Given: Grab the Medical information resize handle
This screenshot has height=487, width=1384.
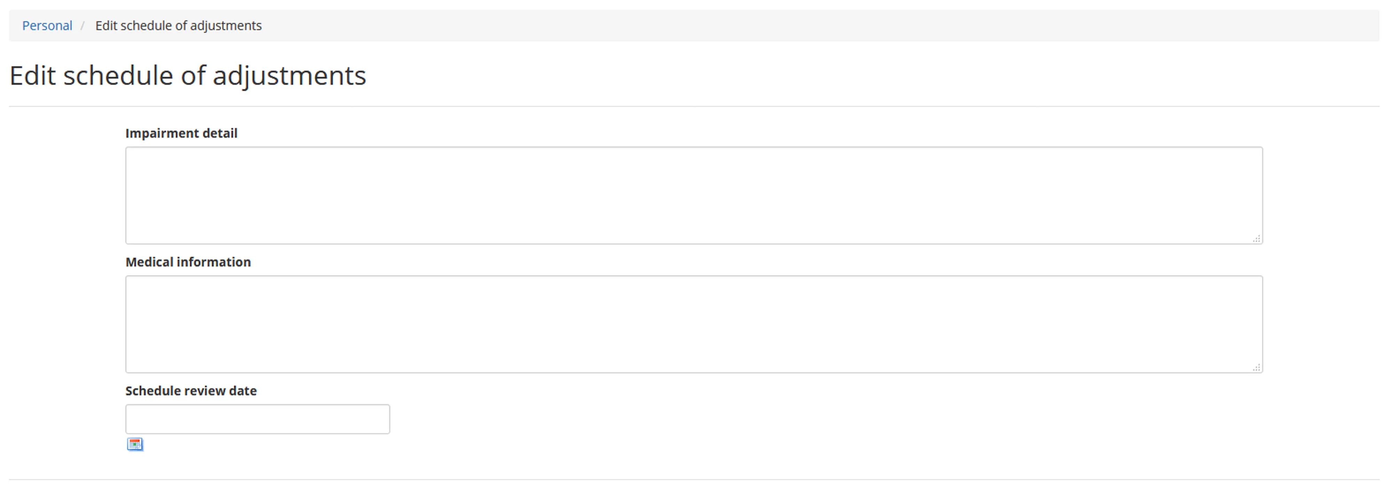Looking at the screenshot, I should click(x=1256, y=368).
